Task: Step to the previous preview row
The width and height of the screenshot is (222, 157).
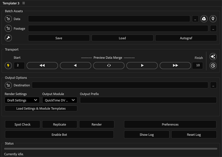Action: coord(76,66)
